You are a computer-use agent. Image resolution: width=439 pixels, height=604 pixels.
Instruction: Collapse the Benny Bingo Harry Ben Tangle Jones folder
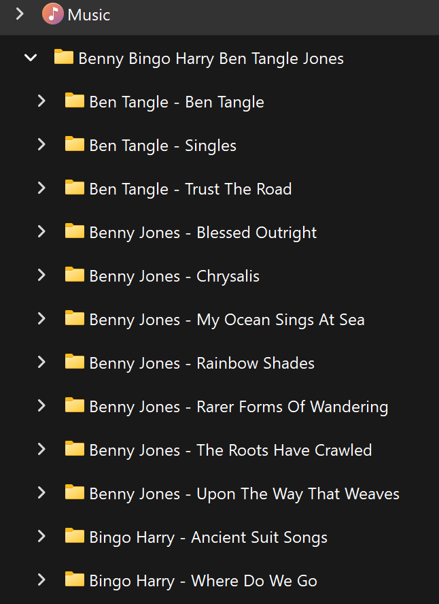tap(31, 58)
